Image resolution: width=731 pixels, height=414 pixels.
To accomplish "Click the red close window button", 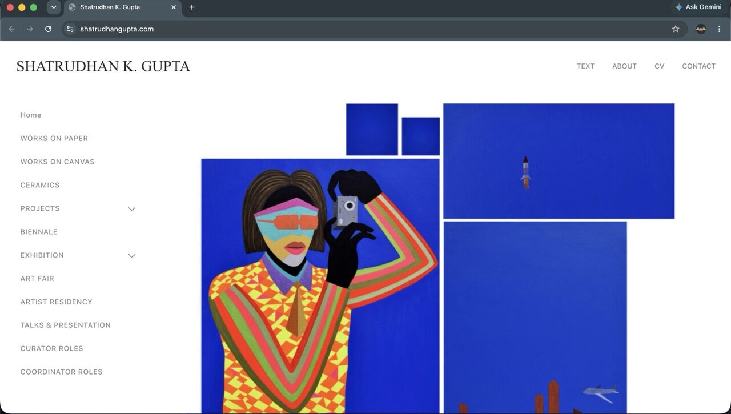I will click(10, 7).
